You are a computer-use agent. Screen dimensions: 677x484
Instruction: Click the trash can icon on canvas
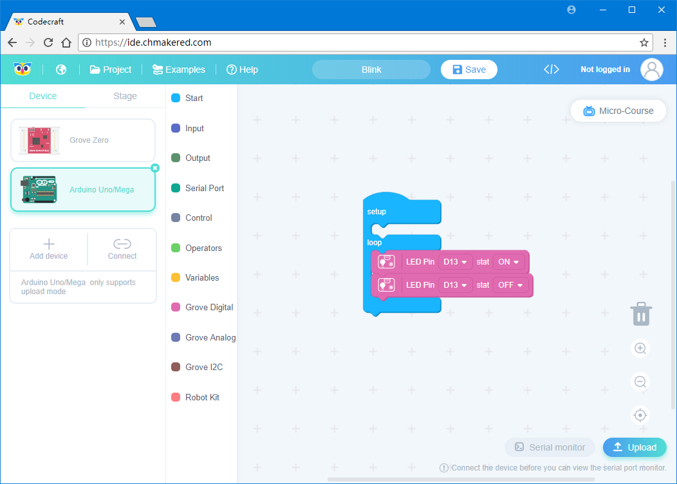641,314
